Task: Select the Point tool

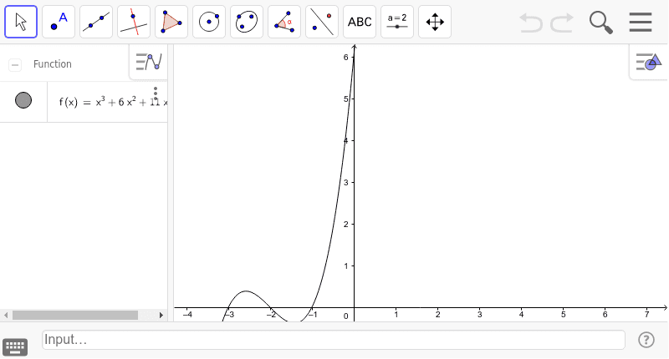Action: coord(59,22)
